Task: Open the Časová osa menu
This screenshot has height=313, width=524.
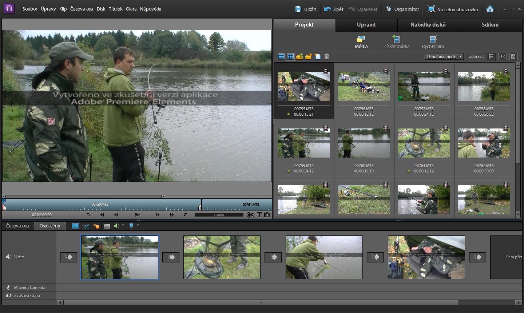Action: click(x=82, y=9)
